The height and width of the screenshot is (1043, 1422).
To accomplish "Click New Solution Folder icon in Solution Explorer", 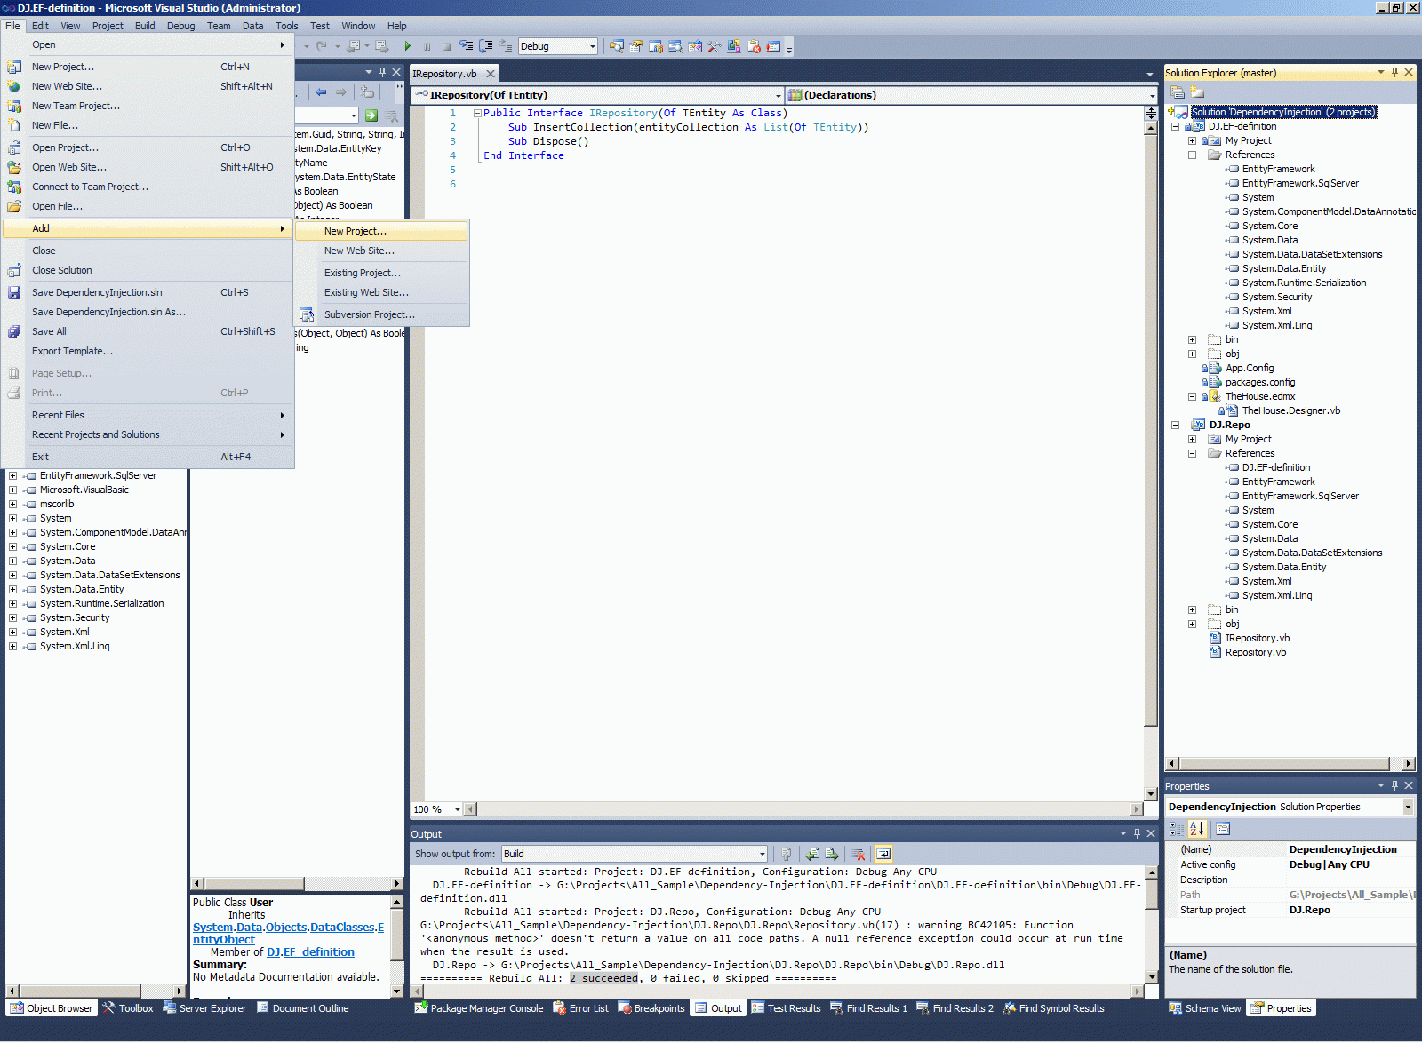I will (x=1197, y=92).
